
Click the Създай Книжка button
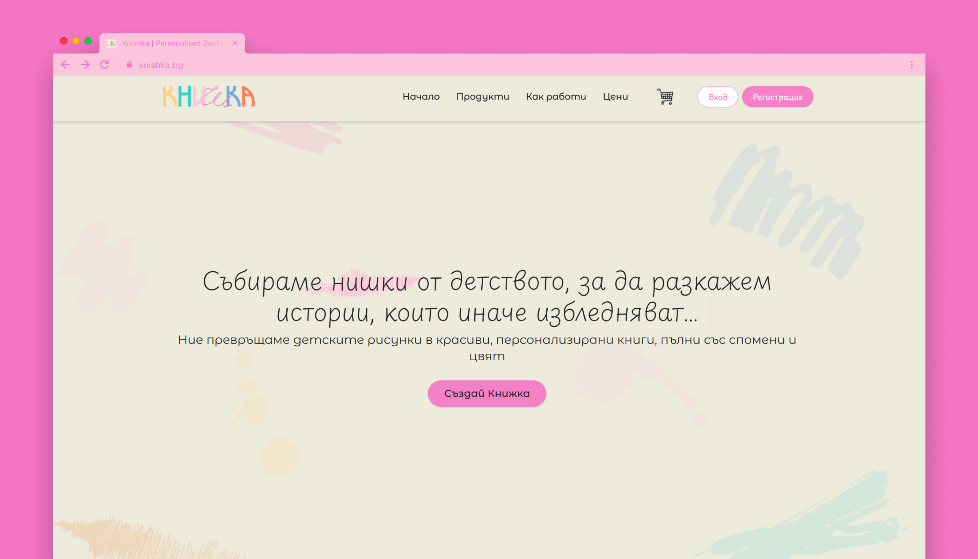[x=487, y=393]
